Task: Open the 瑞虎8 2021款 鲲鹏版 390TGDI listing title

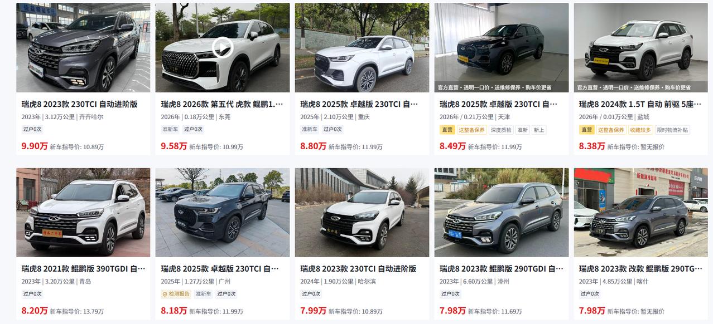Action: click(83, 269)
